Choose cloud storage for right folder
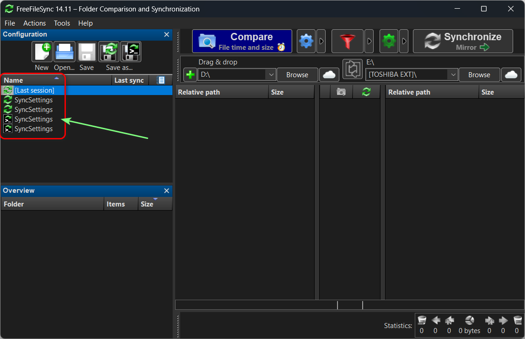 [511, 74]
